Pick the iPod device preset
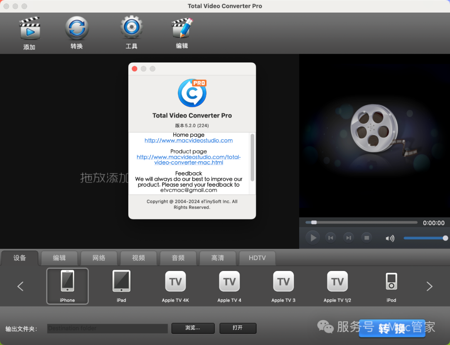450x345 pixels. coord(391,286)
